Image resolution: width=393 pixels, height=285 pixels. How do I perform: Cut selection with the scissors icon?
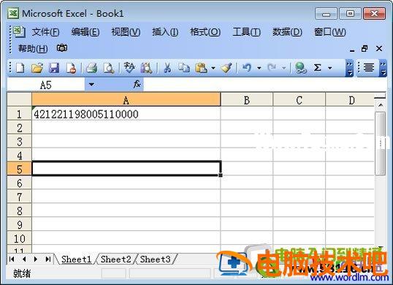(167, 68)
